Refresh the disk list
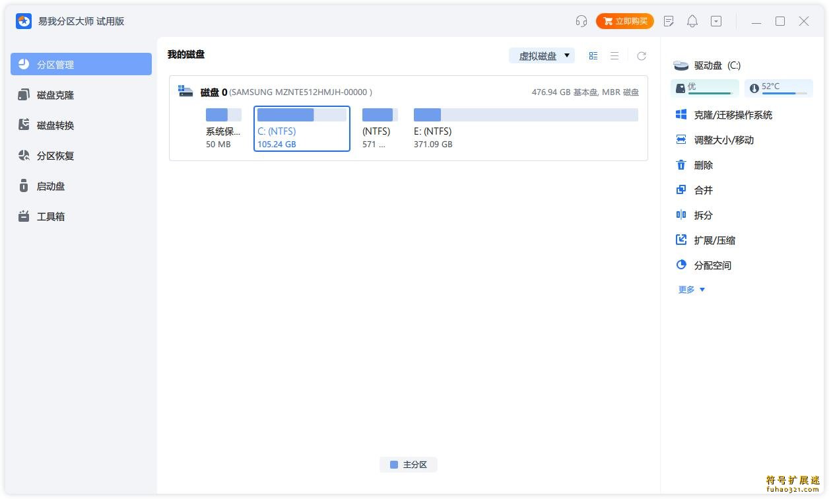This screenshot has width=829, height=499. click(x=641, y=56)
